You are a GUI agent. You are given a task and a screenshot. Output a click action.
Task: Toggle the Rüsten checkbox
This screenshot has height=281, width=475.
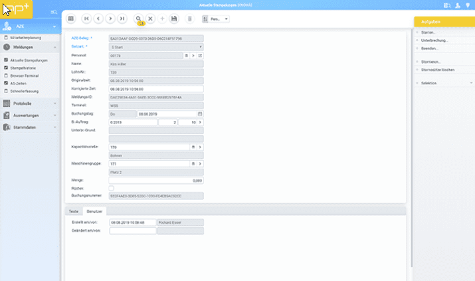112,188
